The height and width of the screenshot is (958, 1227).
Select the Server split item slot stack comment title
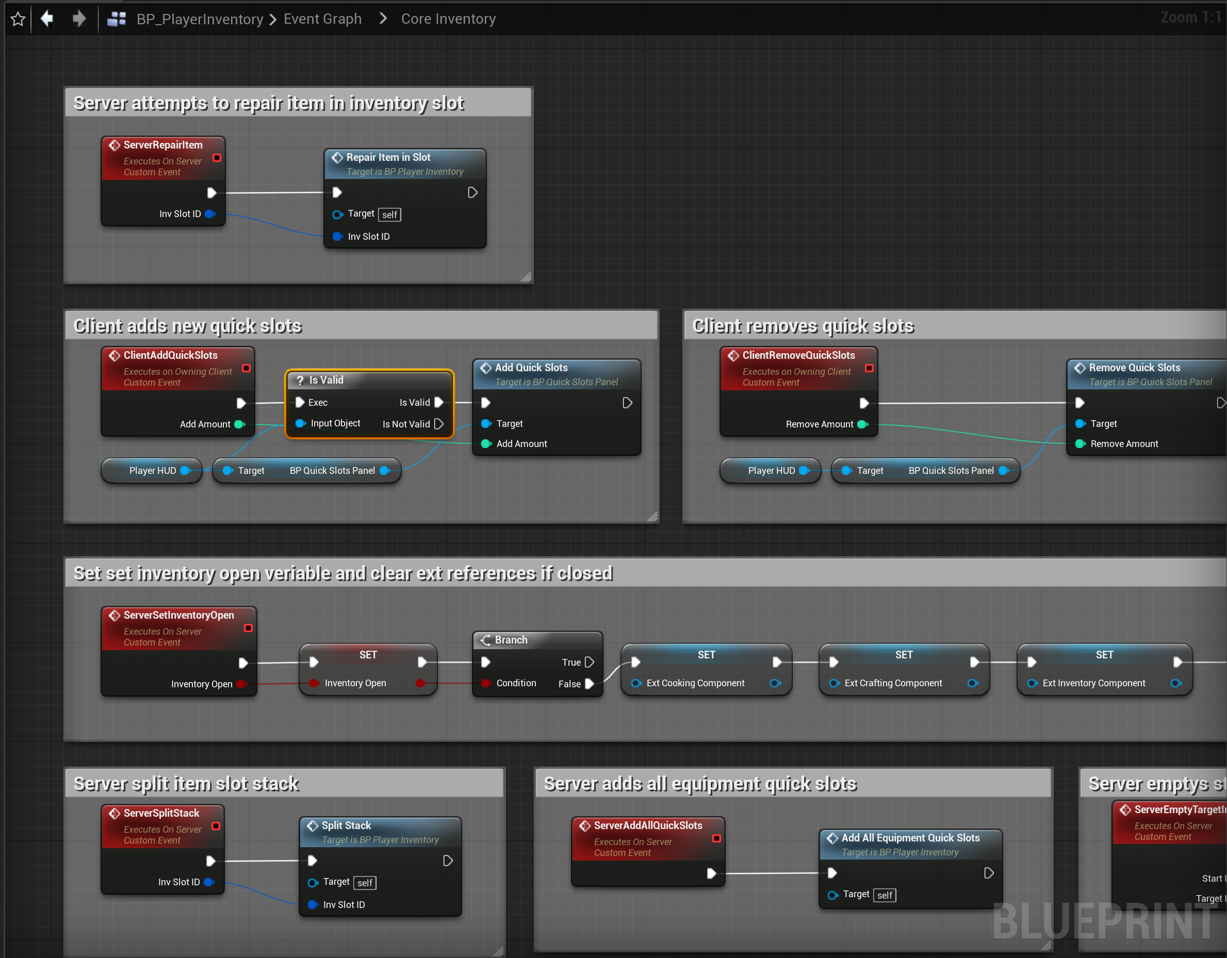point(186,783)
